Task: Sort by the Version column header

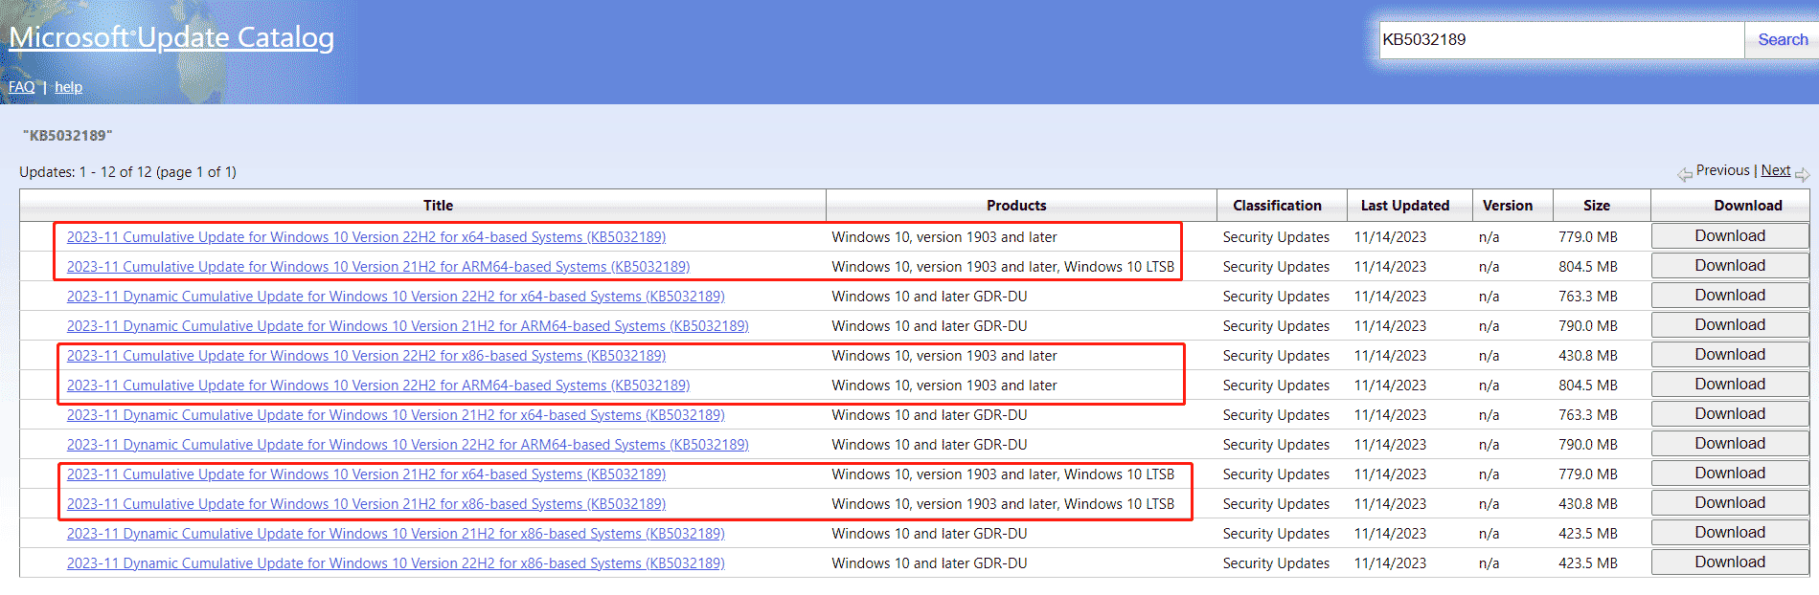Action: pyautogui.click(x=1507, y=206)
